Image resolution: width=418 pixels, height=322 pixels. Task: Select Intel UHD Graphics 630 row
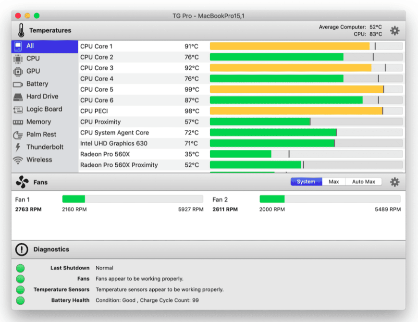(x=113, y=143)
